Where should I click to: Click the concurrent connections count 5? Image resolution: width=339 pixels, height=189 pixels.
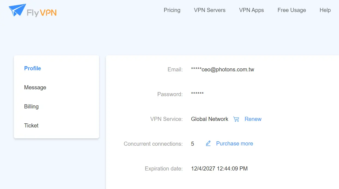pos(193,144)
